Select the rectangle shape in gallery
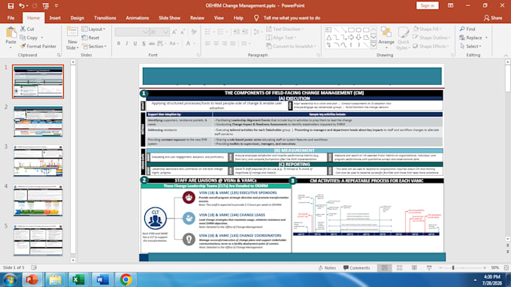Screen dimensions: 511x287 click(x=351, y=30)
